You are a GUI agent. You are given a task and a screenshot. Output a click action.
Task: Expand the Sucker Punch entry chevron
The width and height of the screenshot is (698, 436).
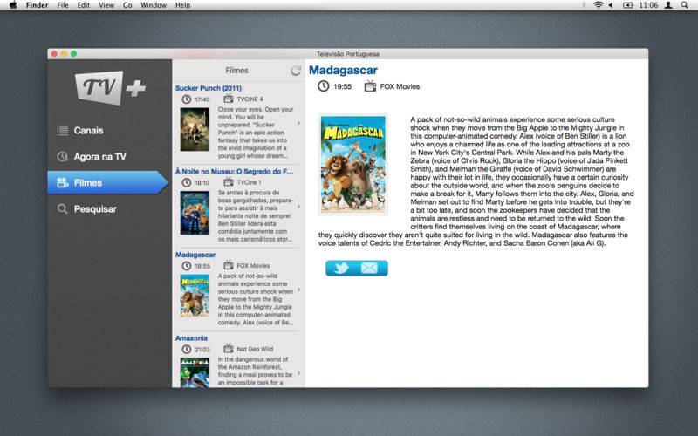click(x=298, y=123)
